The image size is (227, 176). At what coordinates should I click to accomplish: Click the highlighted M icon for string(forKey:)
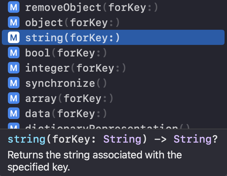point(14,37)
